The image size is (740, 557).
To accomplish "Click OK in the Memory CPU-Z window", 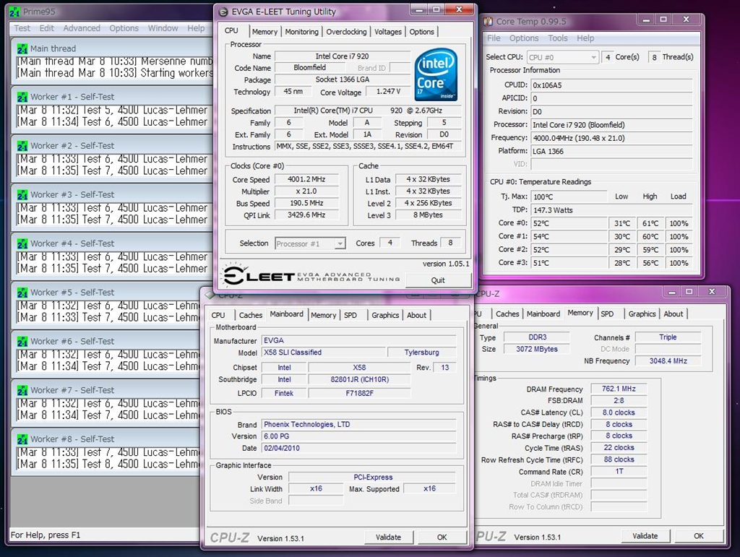I will point(698,536).
